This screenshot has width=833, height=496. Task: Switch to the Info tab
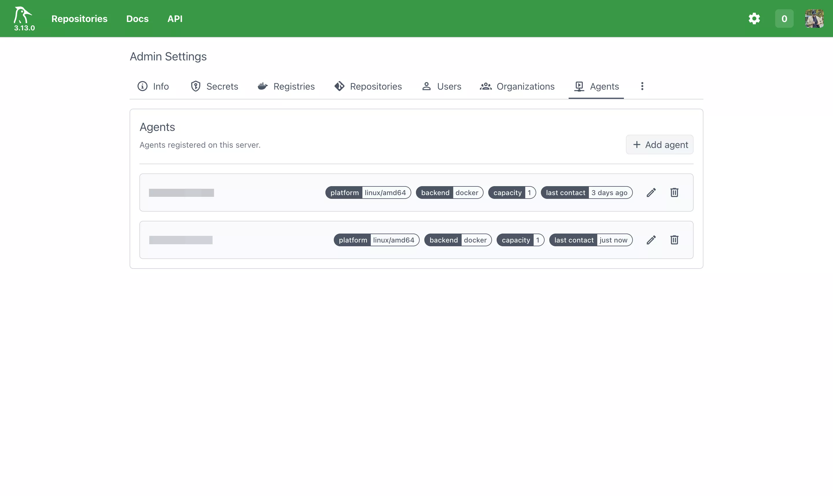click(153, 86)
